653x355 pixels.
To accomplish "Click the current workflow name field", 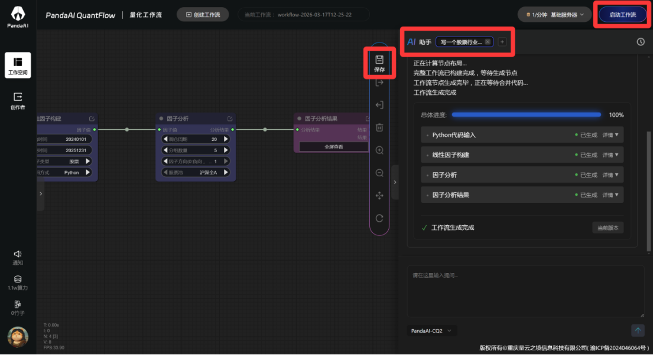I will click(303, 15).
